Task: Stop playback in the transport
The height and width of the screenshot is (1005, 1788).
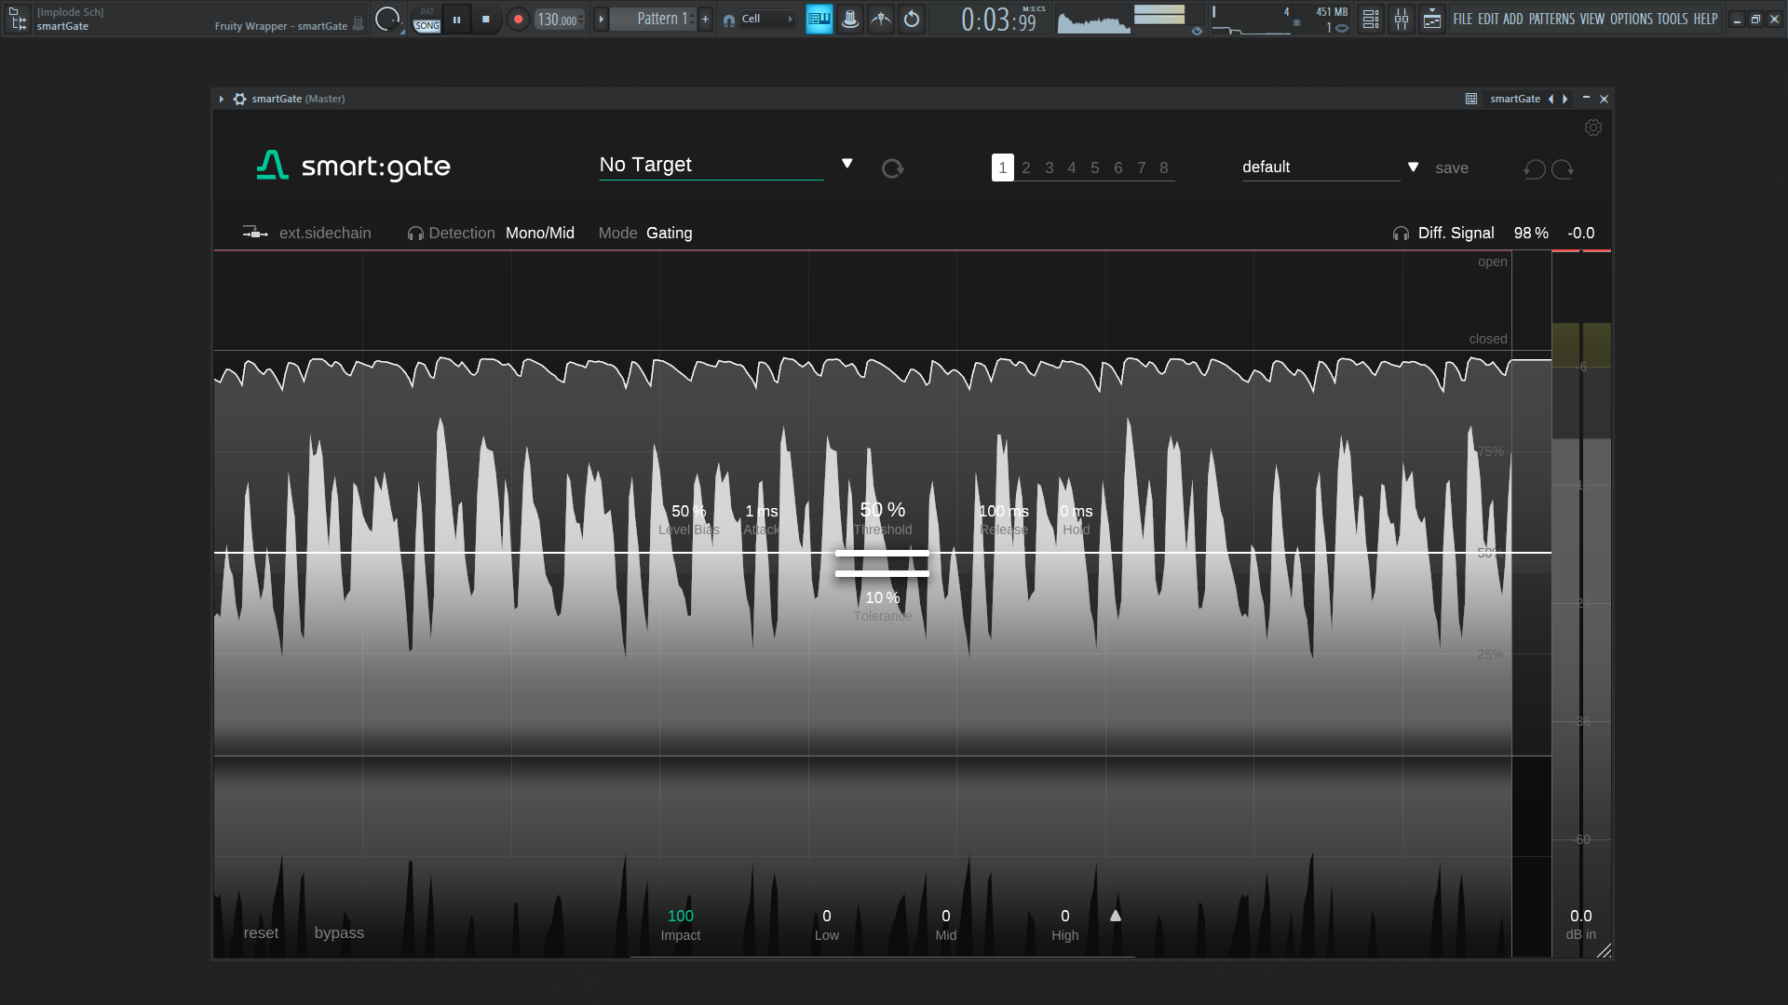Action: 486,19
